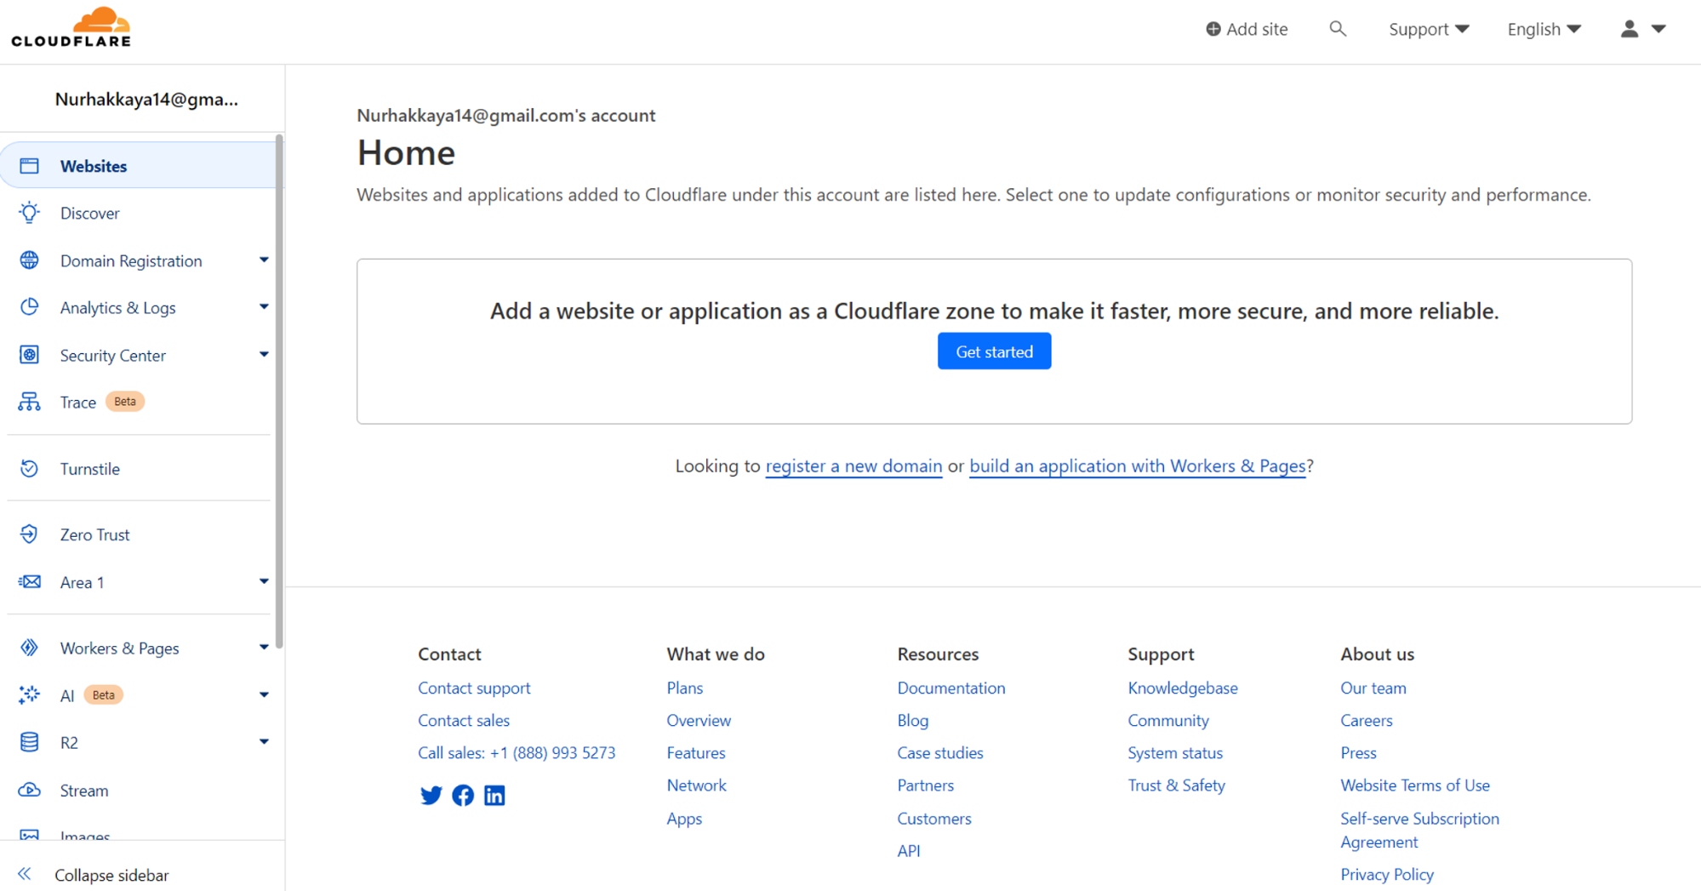The image size is (1701, 891).
Task: Open the Zero Trust label in sidebar
Action: pos(94,534)
